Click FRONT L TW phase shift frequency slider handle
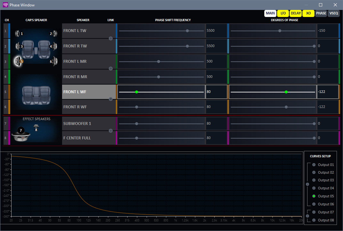Screen dimensions: 343x231 tap(187, 31)
